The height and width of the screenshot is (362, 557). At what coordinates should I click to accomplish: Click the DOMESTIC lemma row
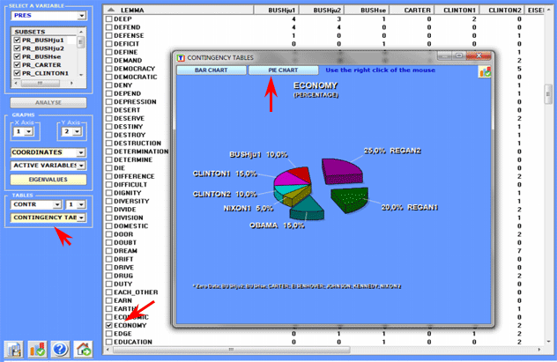click(130, 226)
